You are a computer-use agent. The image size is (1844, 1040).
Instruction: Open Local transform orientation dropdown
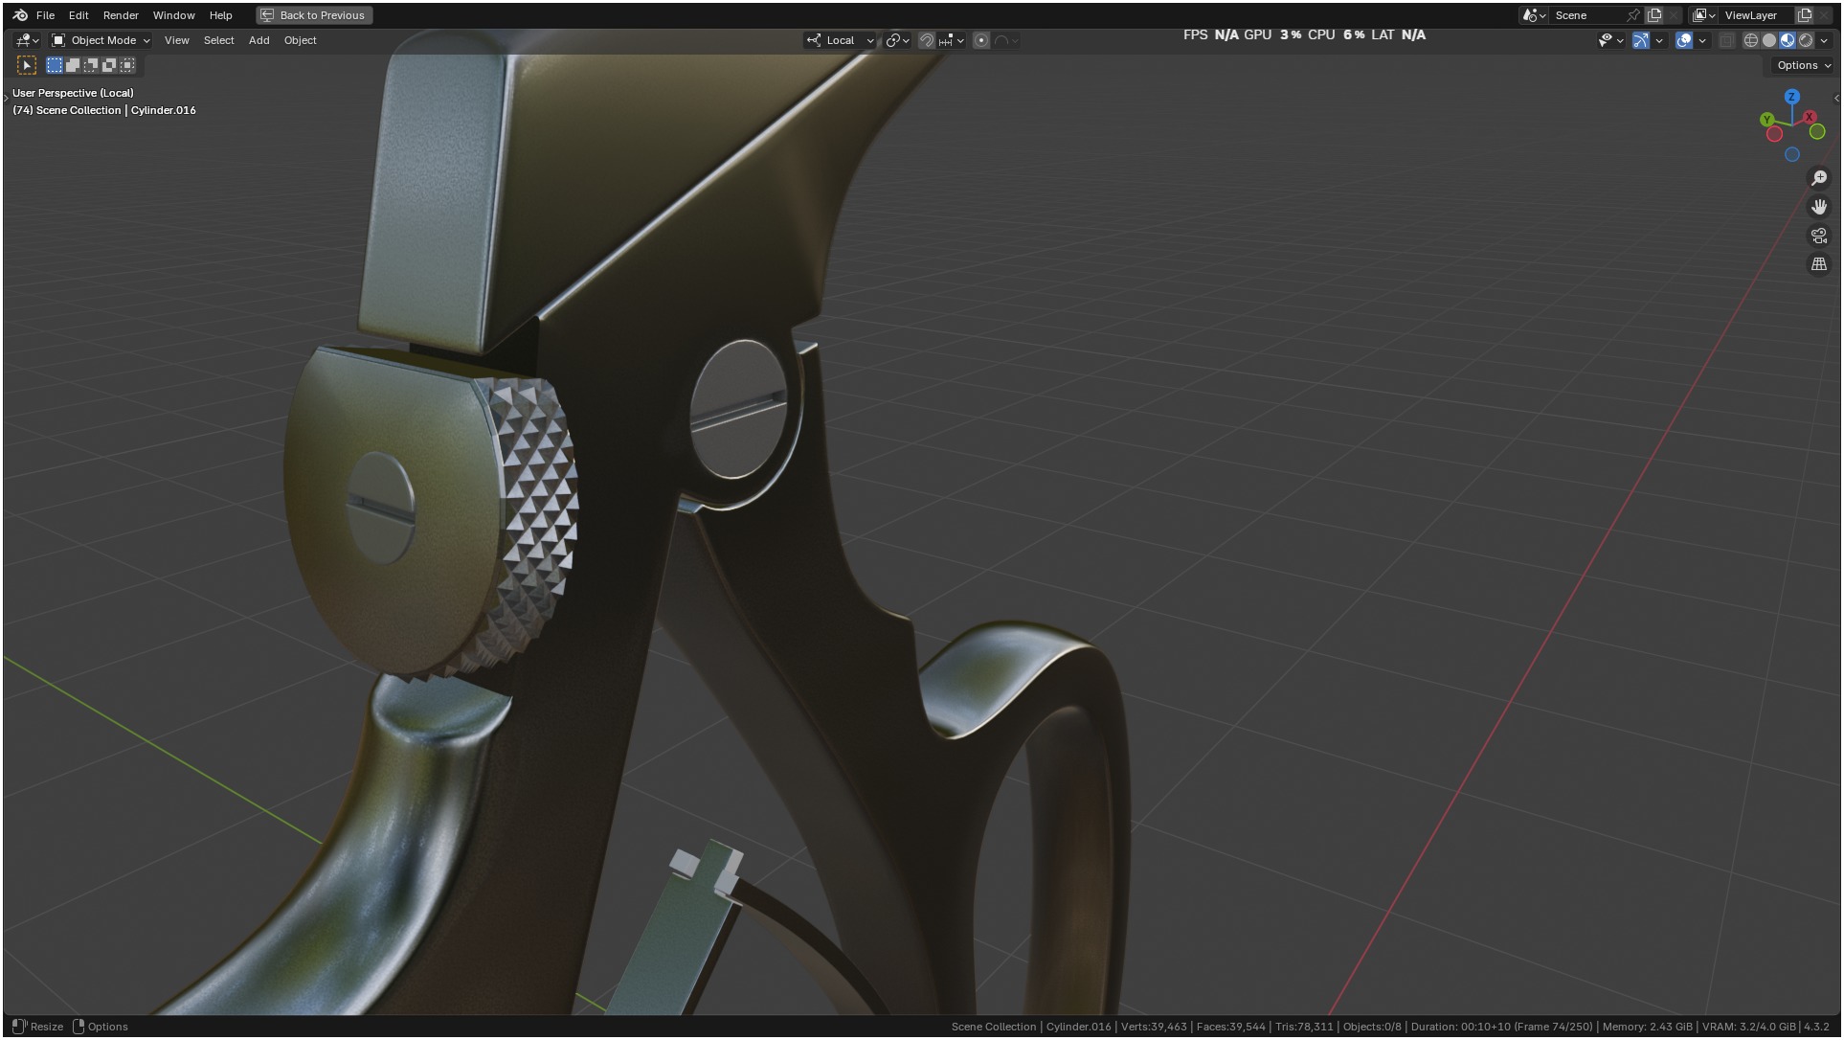[841, 40]
